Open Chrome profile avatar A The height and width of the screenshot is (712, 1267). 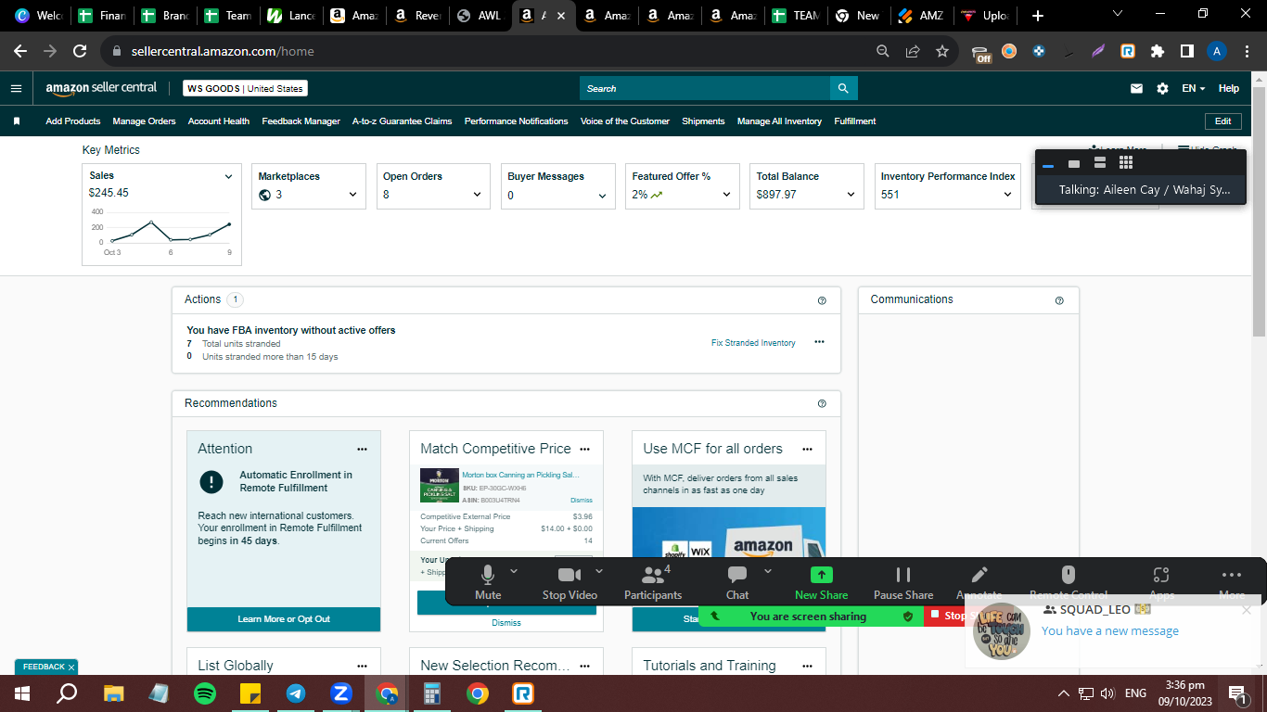pyautogui.click(x=1217, y=51)
